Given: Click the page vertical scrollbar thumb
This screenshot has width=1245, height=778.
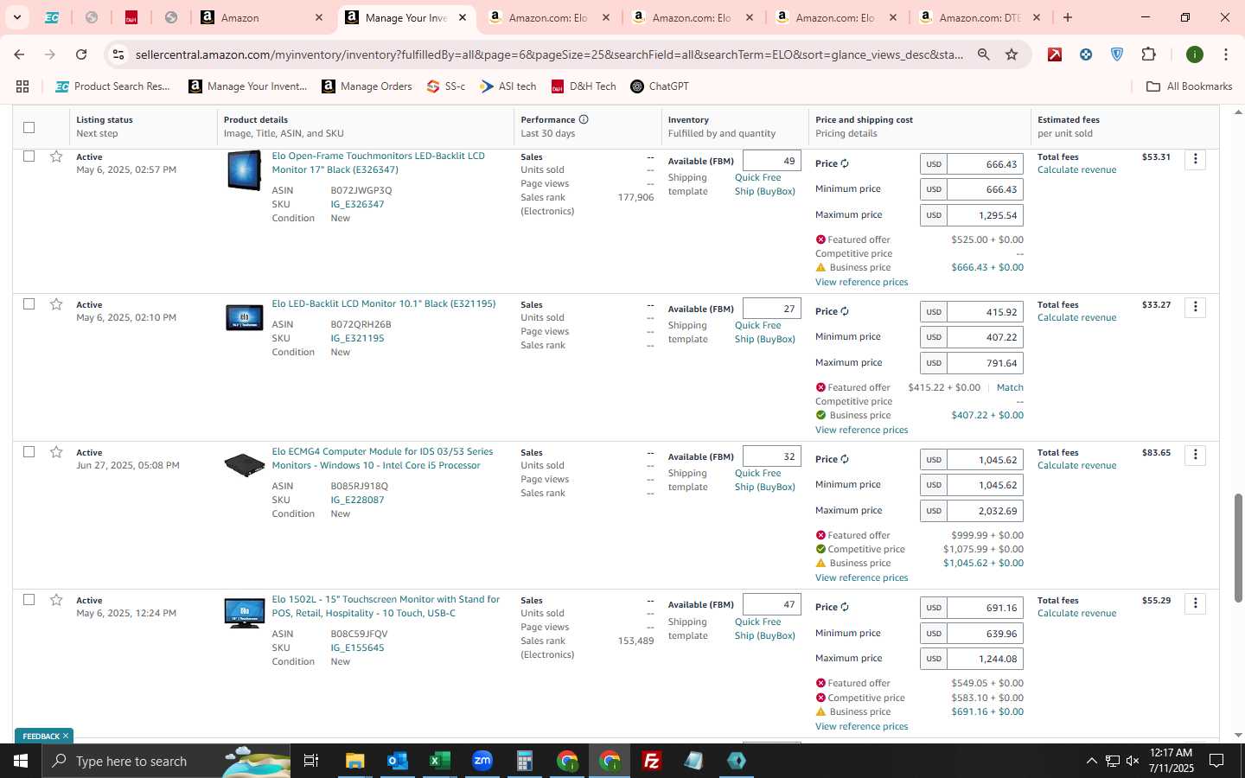Looking at the screenshot, I should (1238, 548).
